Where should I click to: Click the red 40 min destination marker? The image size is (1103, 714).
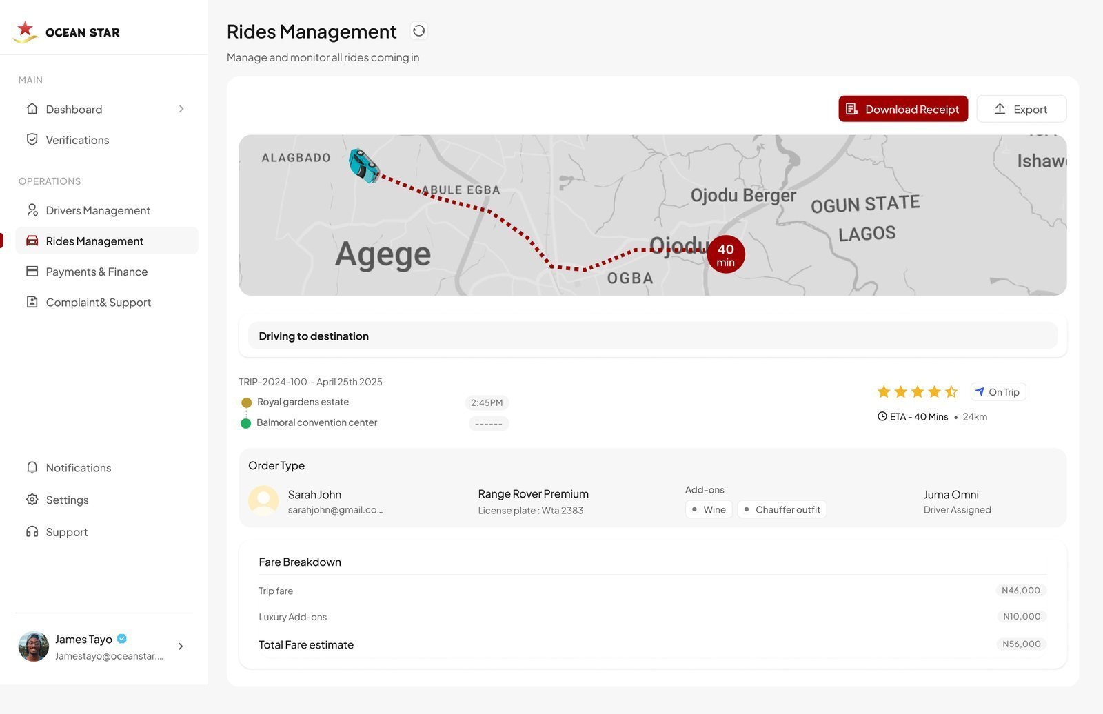tap(726, 254)
